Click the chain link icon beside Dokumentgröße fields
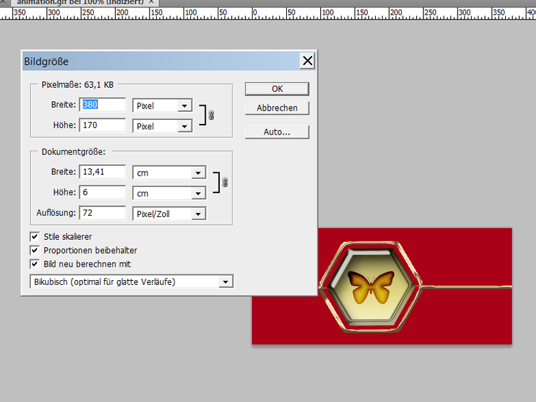This screenshot has width=536, height=402. click(224, 182)
